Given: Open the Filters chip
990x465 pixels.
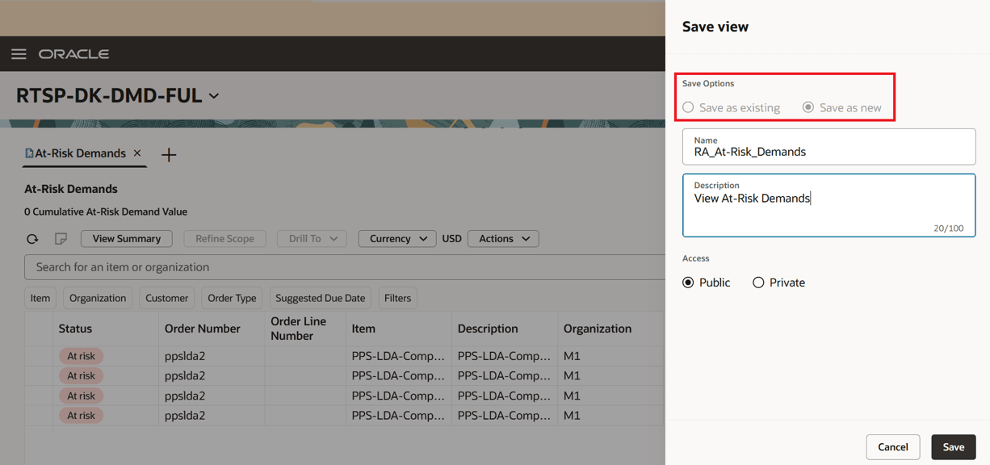Looking at the screenshot, I should [397, 298].
